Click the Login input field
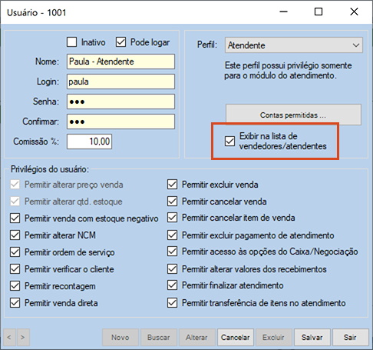The width and height of the screenshot is (373, 350). [120, 82]
